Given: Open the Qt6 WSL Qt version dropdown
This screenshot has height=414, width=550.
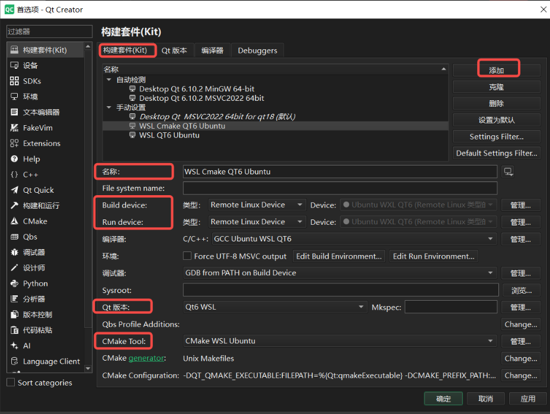Looking at the screenshot, I should (x=275, y=307).
